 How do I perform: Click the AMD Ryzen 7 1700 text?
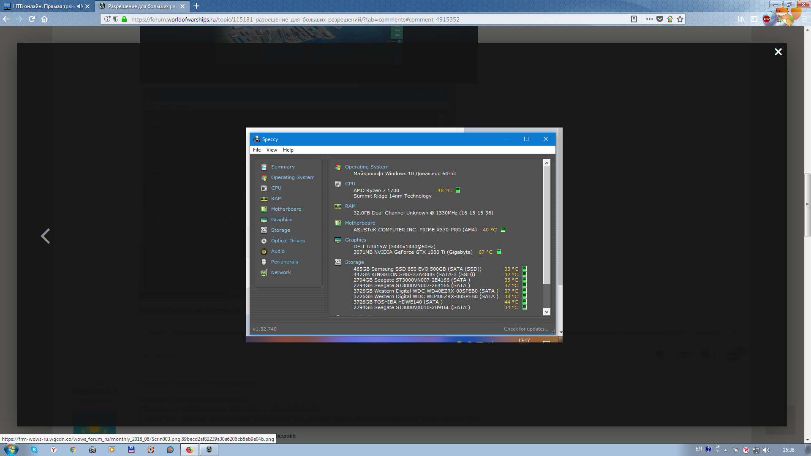376,190
